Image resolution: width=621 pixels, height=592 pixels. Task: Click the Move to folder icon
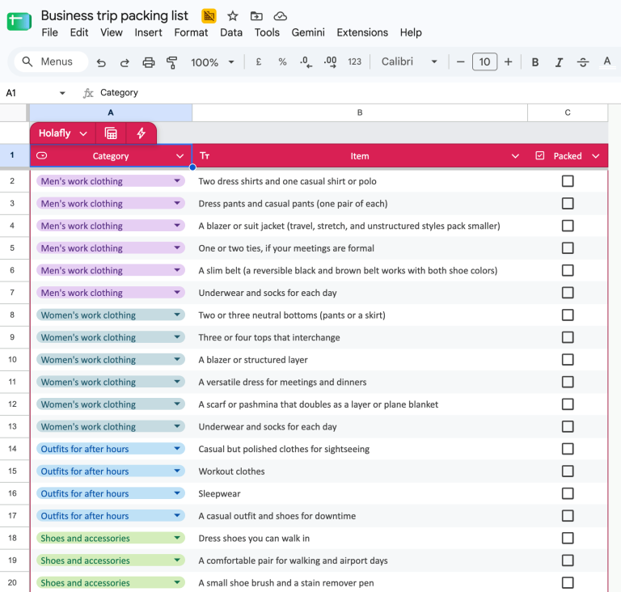coord(256,16)
